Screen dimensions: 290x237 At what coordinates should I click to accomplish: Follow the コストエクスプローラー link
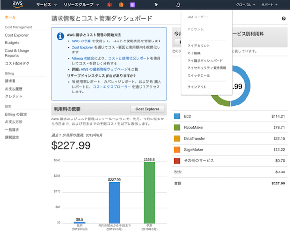point(112,87)
